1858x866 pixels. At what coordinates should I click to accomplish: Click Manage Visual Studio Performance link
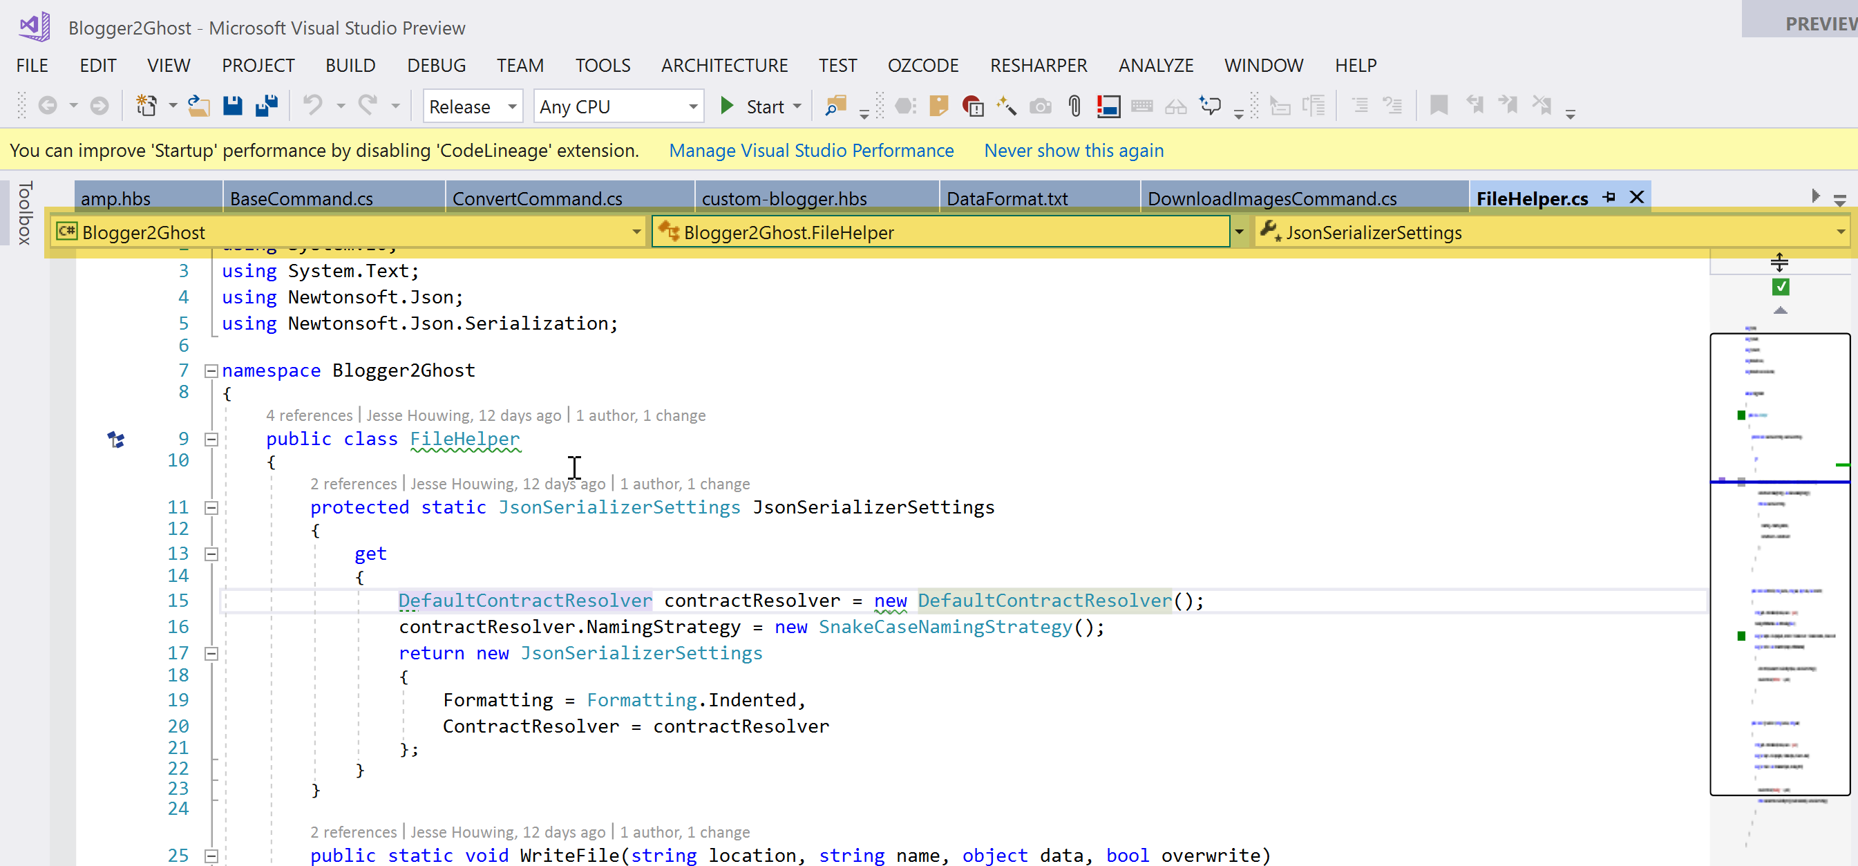tap(810, 150)
